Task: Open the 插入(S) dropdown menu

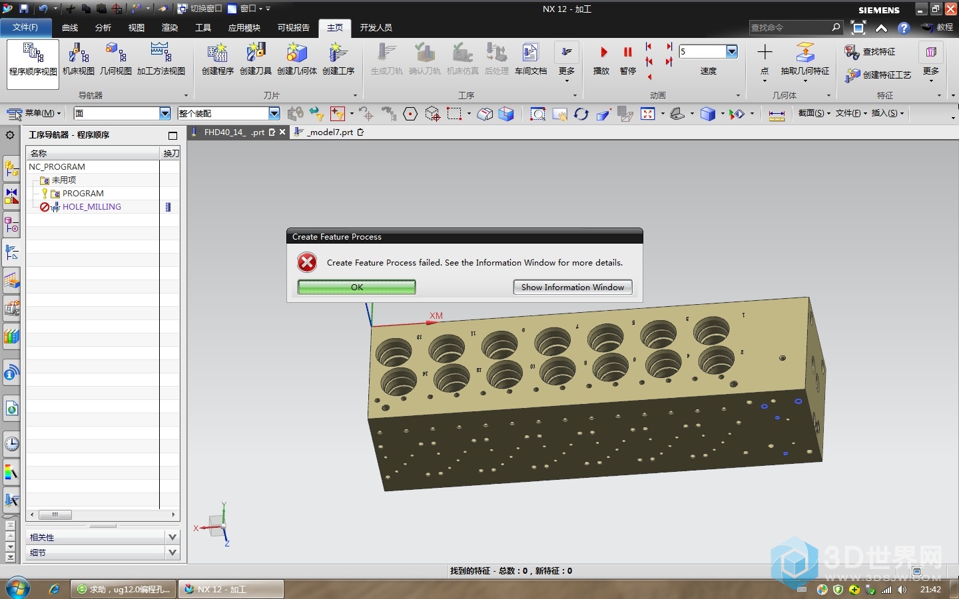Action: (x=888, y=113)
